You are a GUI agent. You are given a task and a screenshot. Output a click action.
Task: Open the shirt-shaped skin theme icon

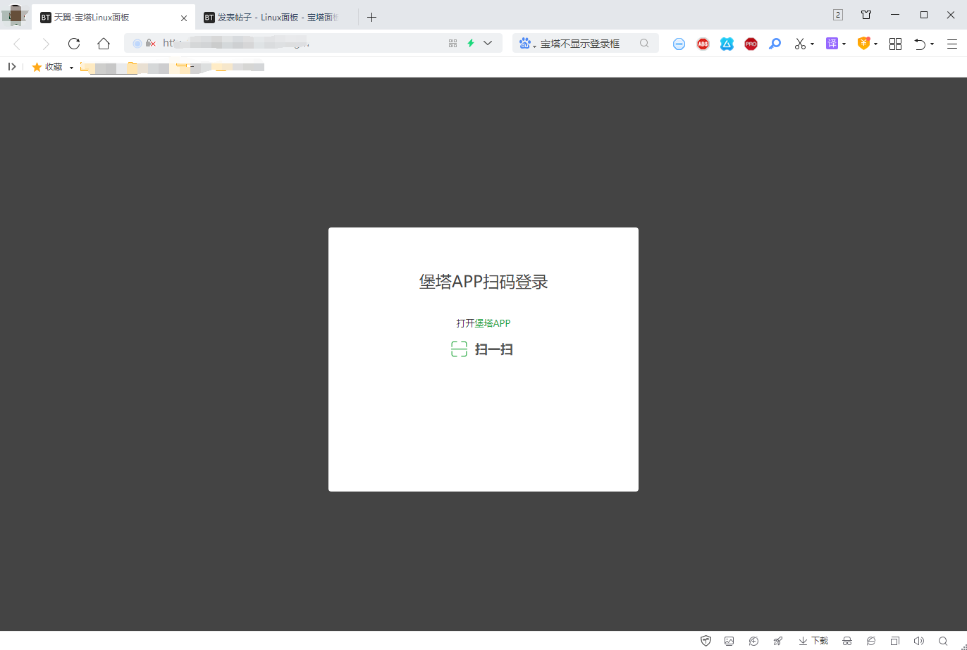866,15
